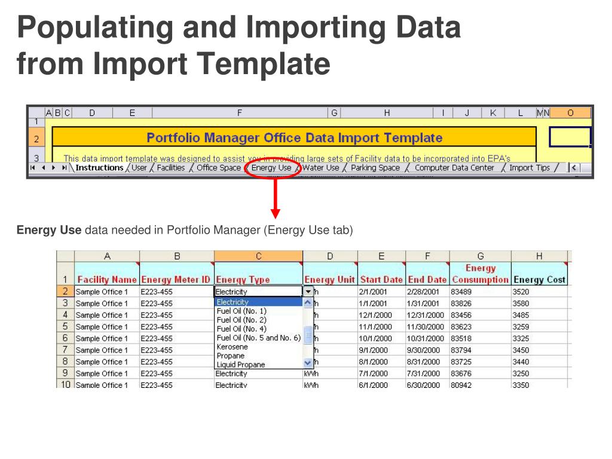Click energy cost value 3520

(539, 292)
